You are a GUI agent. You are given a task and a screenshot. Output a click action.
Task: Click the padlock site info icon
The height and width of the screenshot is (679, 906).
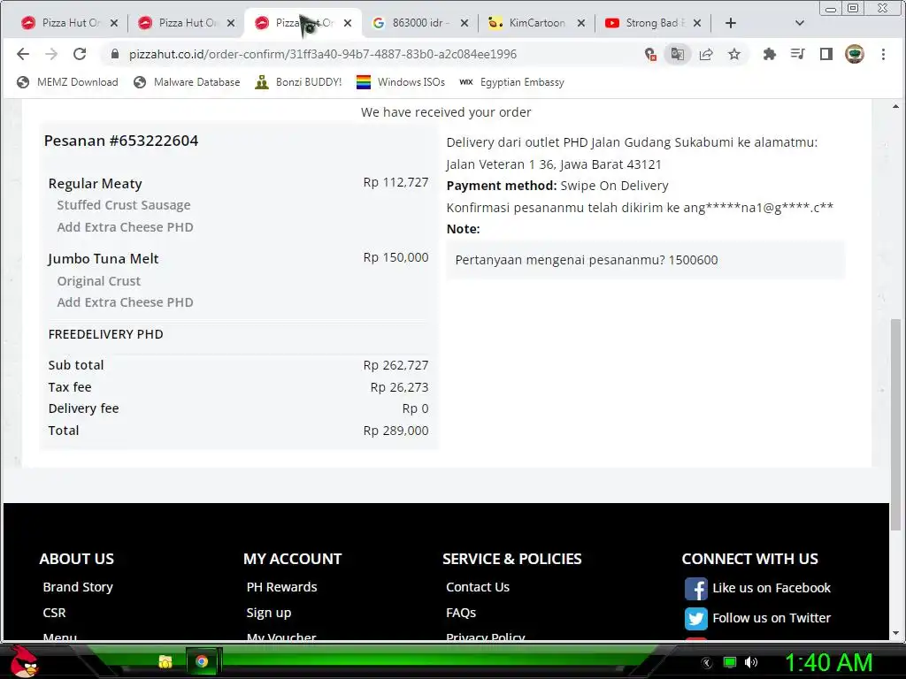click(x=115, y=54)
